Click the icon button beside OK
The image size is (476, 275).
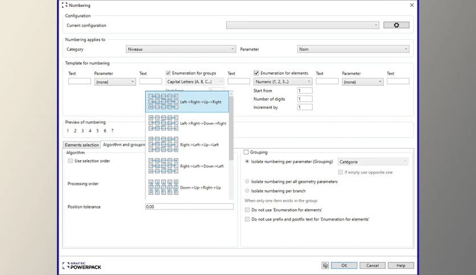coord(326,265)
